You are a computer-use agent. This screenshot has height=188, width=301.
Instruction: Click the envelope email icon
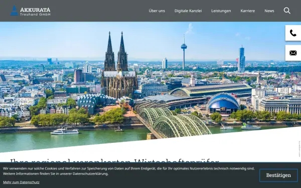(293, 53)
